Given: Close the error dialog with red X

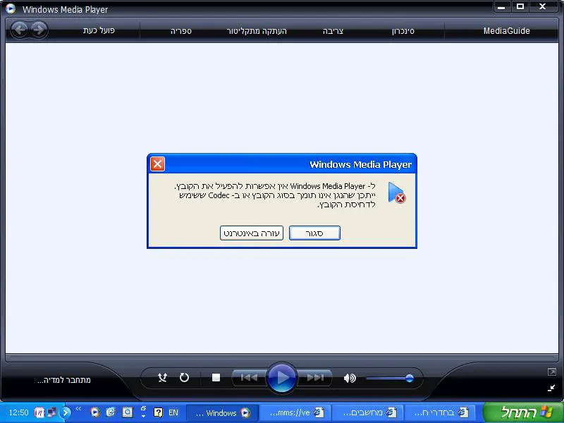Looking at the screenshot, I should click(x=158, y=164).
